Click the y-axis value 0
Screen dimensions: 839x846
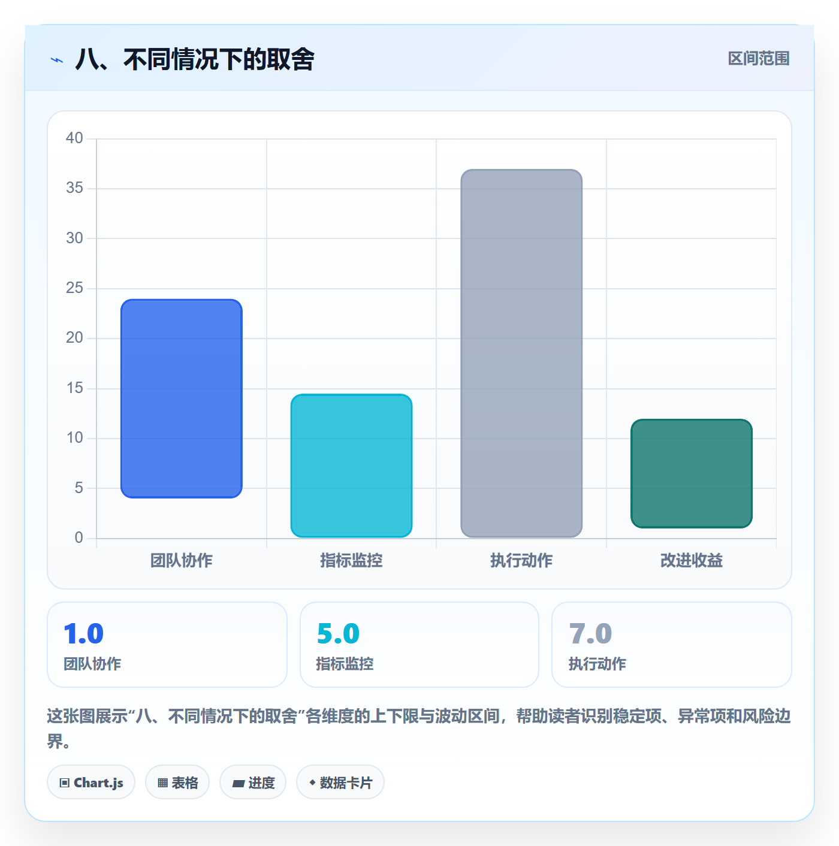point(79,538)
